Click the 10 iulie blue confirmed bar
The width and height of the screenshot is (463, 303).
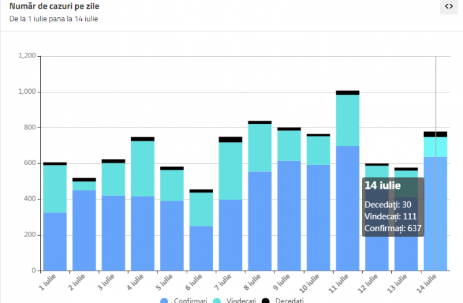tap(318, 217)
